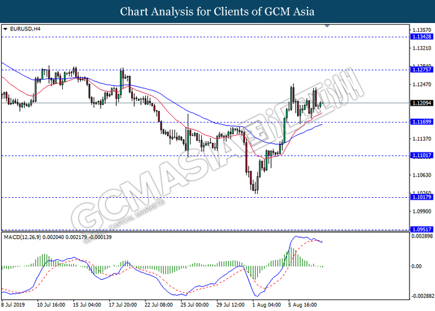The width and height of the screenshot is (435, 311).
Task: Select the 5 Aug 16:00 time label
Action: tap(303, 305)
